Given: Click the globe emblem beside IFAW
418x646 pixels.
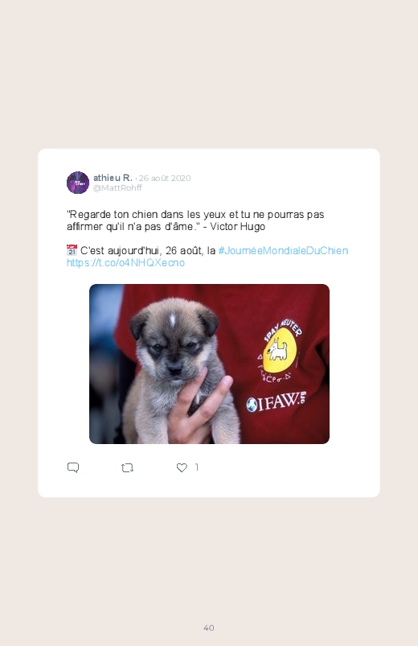Looking at the screenshot, I should 252,405.
